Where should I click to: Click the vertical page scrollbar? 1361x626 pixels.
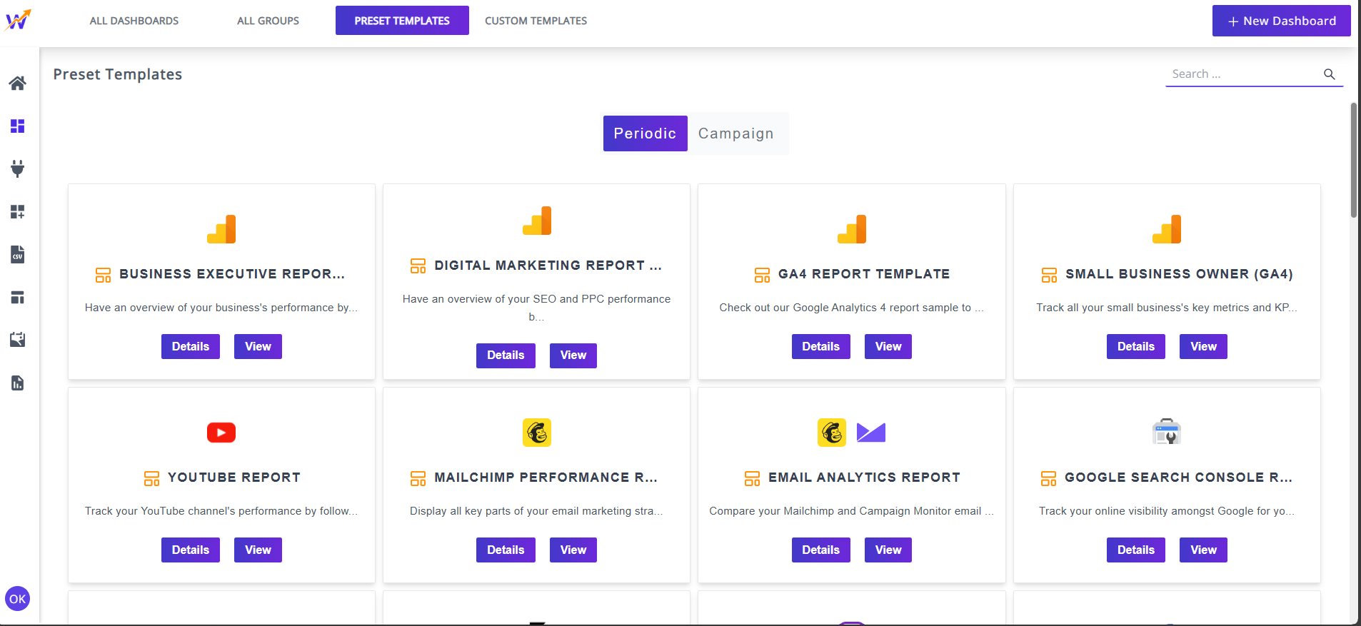pyautogui.click(x=1353, y=161)
